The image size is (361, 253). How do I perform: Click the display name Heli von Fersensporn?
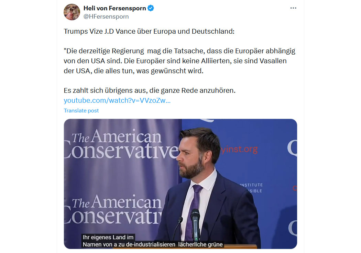[114, 8]
